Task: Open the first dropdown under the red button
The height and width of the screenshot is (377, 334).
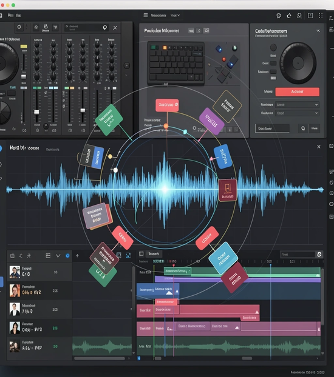Action: (x=297, y=105)
